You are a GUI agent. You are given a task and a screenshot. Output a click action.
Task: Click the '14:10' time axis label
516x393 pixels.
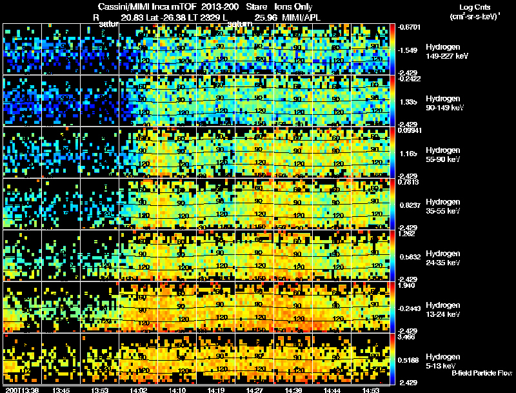(x=177, y=390)
